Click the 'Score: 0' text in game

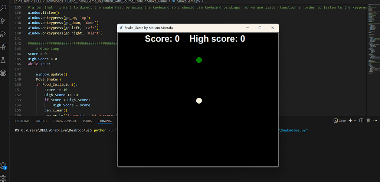pyautogui.click(x=162, y=39)
